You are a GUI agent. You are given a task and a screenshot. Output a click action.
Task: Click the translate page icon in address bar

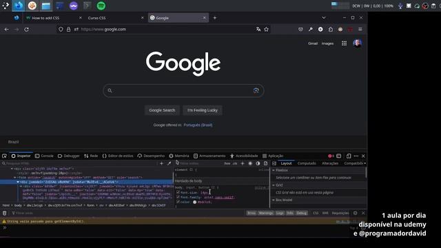tap(258, 29)
